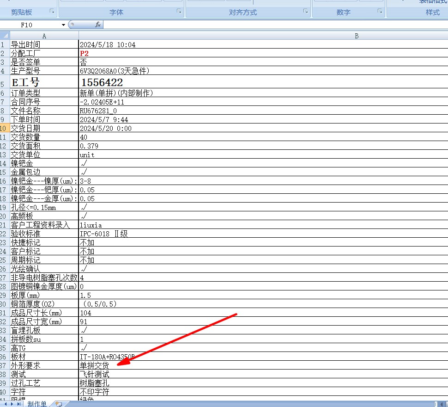Select the cell RU676281_0
The width and height of the screenshot is (448, 407).
[x=263, y=111]
